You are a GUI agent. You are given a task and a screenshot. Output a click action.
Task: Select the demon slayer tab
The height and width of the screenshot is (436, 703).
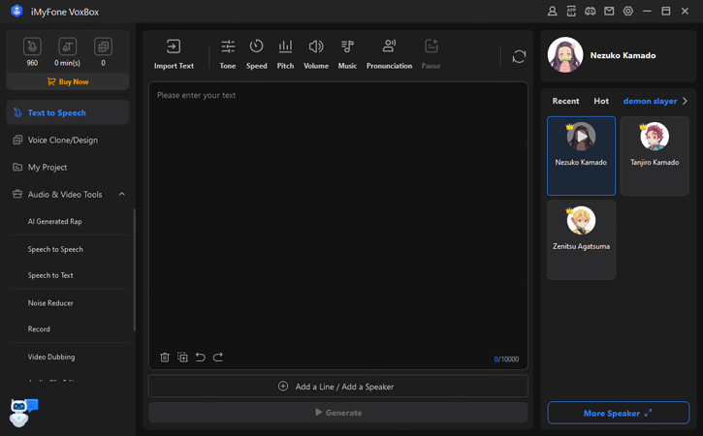[x=650, y=101]
